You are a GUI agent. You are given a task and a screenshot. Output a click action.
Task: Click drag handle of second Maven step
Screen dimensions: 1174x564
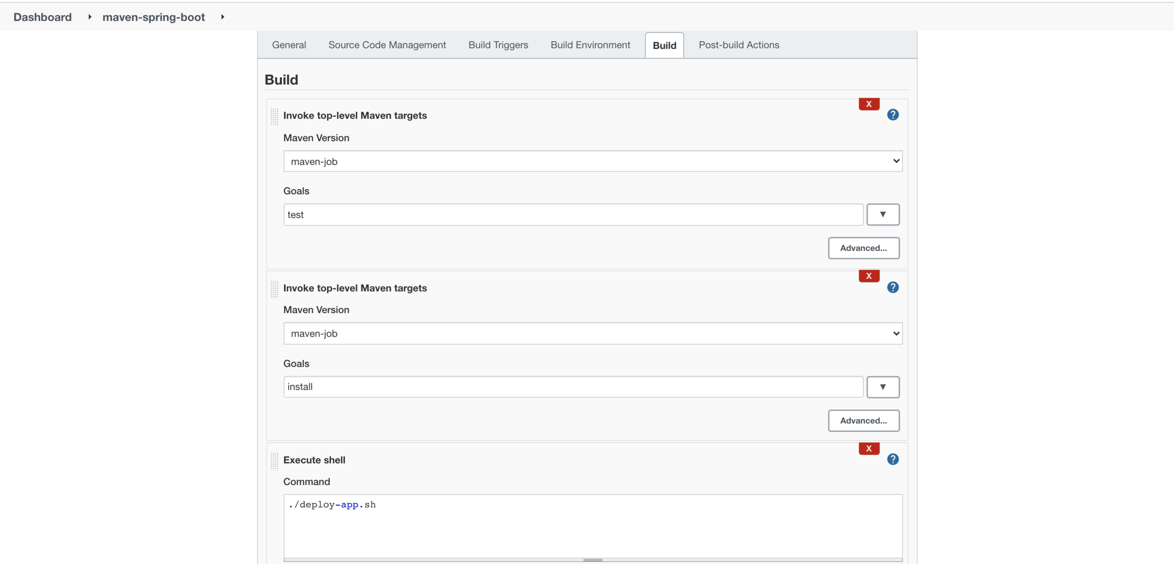[x=274, y=289]
